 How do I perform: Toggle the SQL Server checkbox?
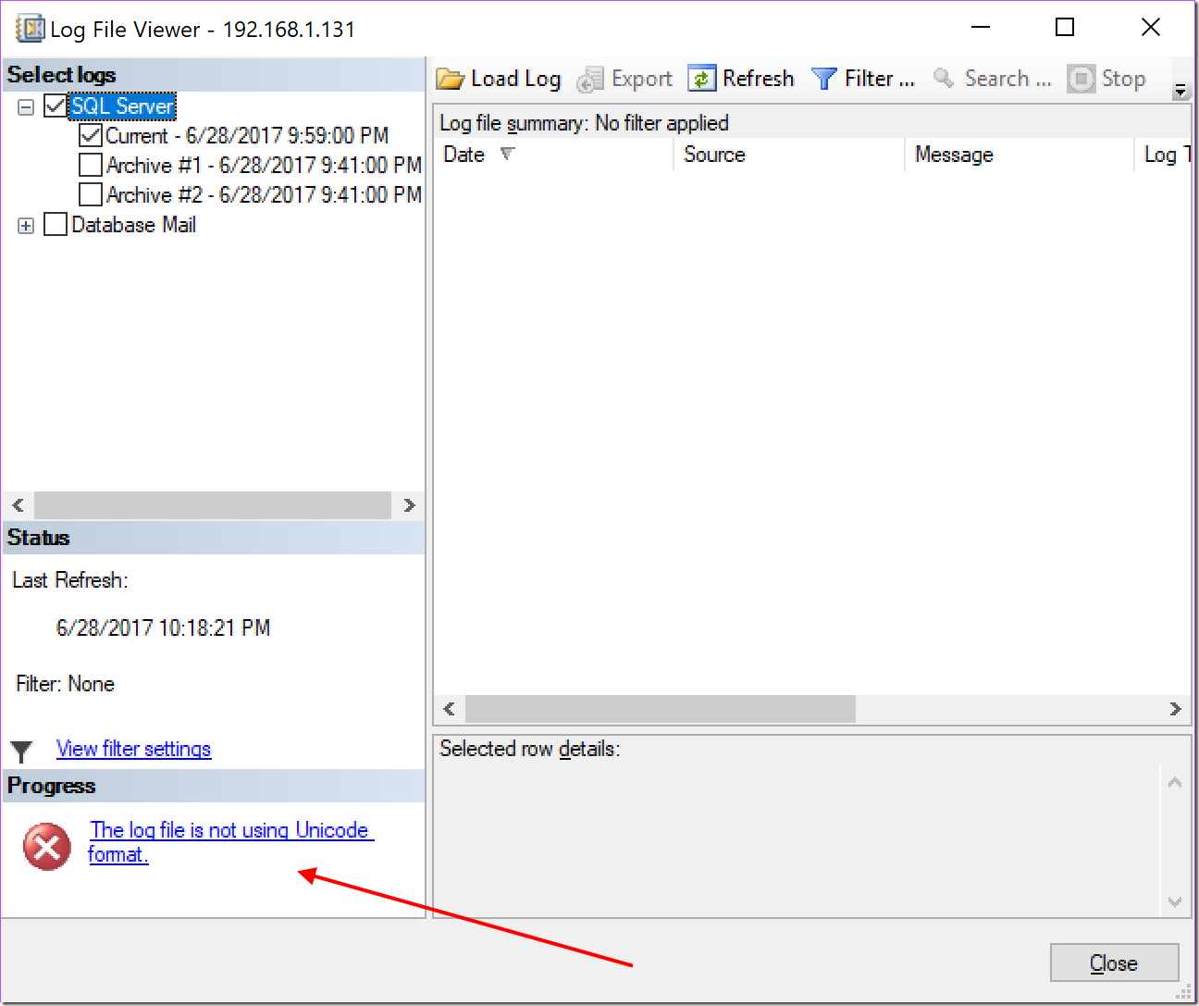(56, 106)
